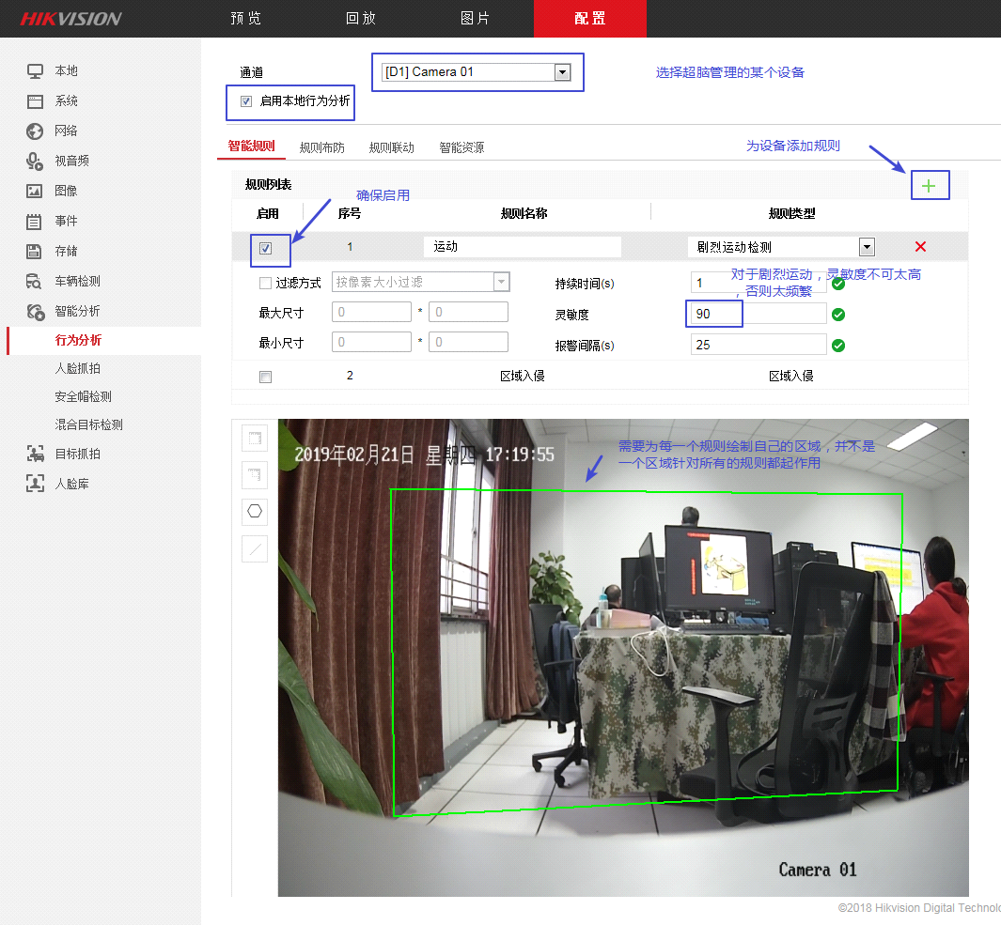Add a new rule with the green plus button
Image resolution: width=1001 pixels, height=925 pixels.
(930, 185)
